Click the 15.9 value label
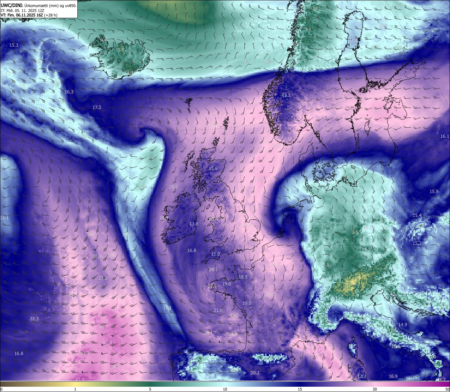 434,192
